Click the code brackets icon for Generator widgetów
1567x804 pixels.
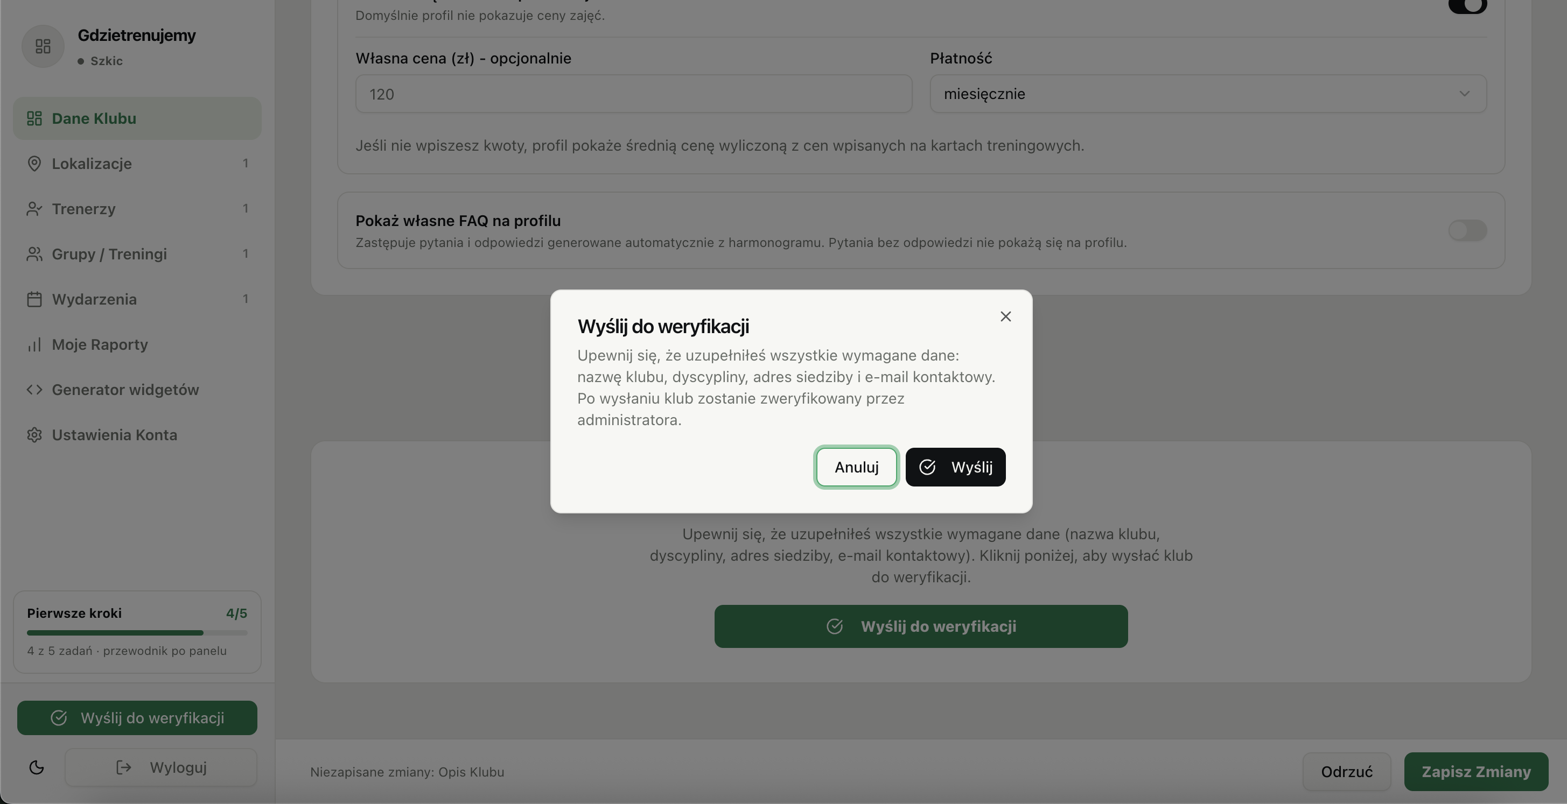pos(34,390)
